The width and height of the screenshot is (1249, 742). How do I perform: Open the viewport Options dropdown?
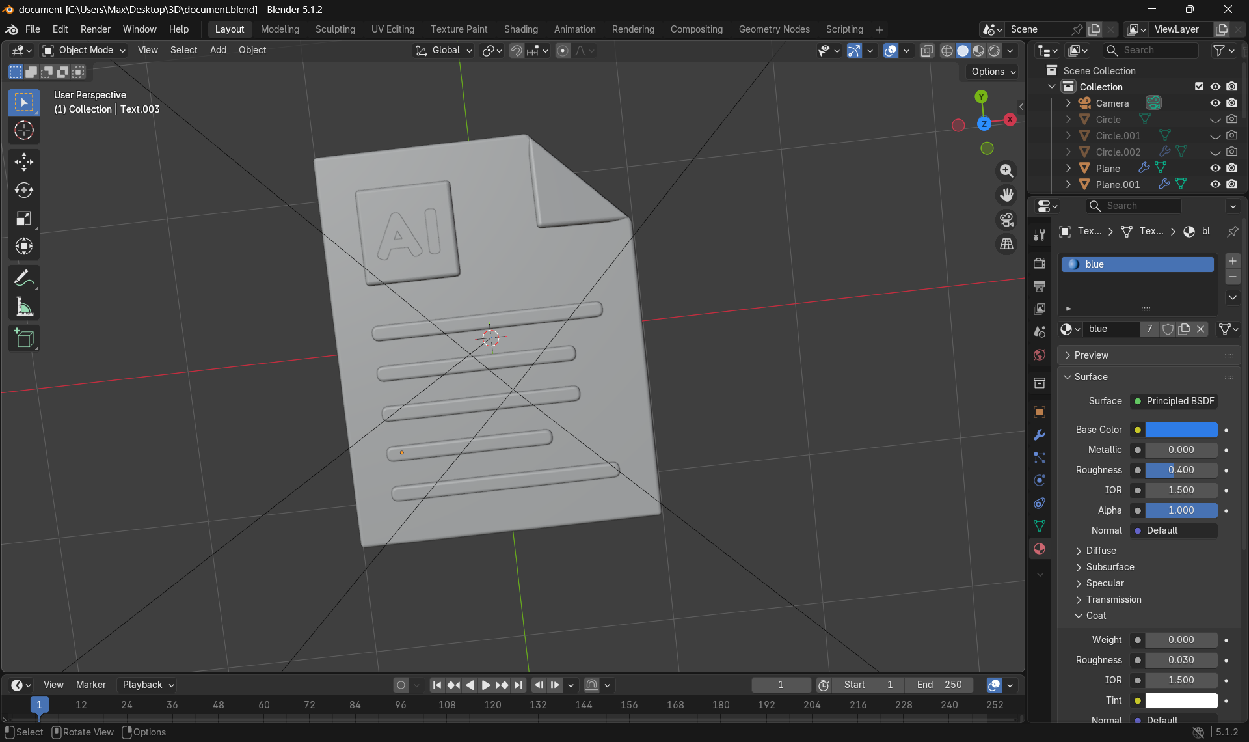tap(993, 72)
